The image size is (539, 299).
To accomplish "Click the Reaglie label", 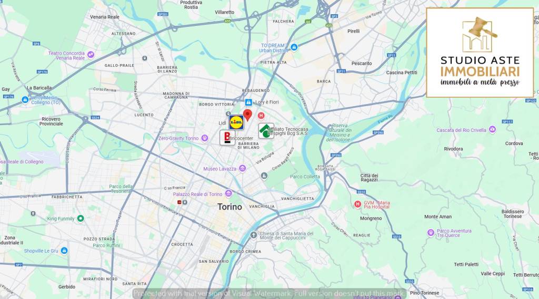I will (x=362, y=235).
